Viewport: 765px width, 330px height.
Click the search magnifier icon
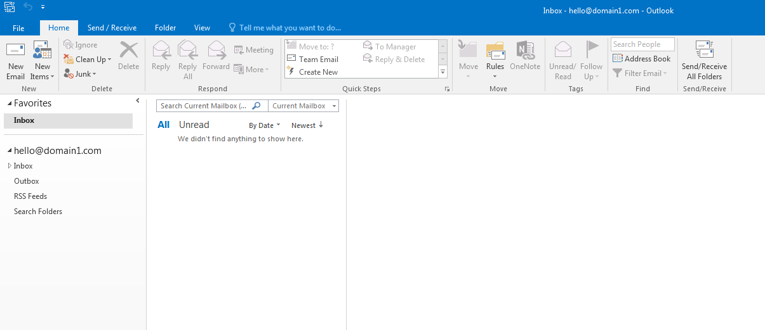256,106
